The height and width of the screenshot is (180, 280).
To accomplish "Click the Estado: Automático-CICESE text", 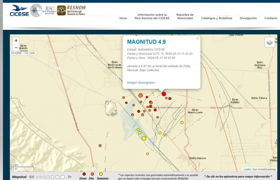I will [146, 50].
